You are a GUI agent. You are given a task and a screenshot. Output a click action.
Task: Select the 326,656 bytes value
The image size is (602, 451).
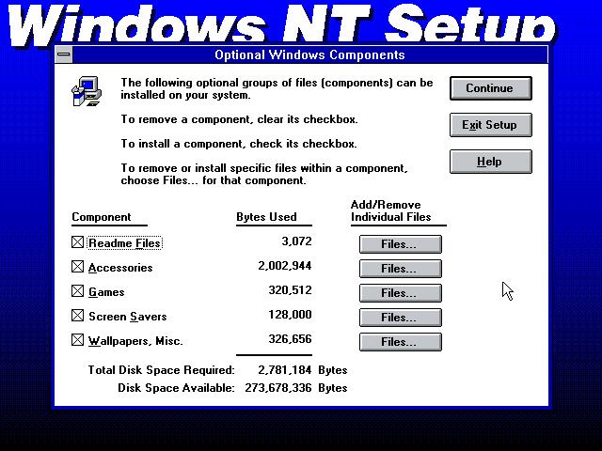(290, 339)
